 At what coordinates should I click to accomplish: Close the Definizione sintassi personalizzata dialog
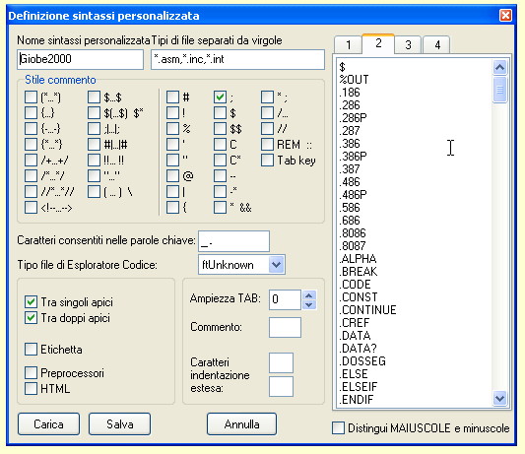pyautogui.click(x=505, y=16)
